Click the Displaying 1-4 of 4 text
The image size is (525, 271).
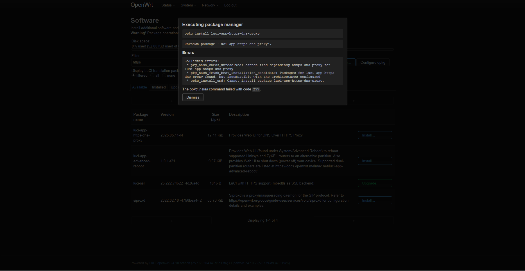pos(262,220)
